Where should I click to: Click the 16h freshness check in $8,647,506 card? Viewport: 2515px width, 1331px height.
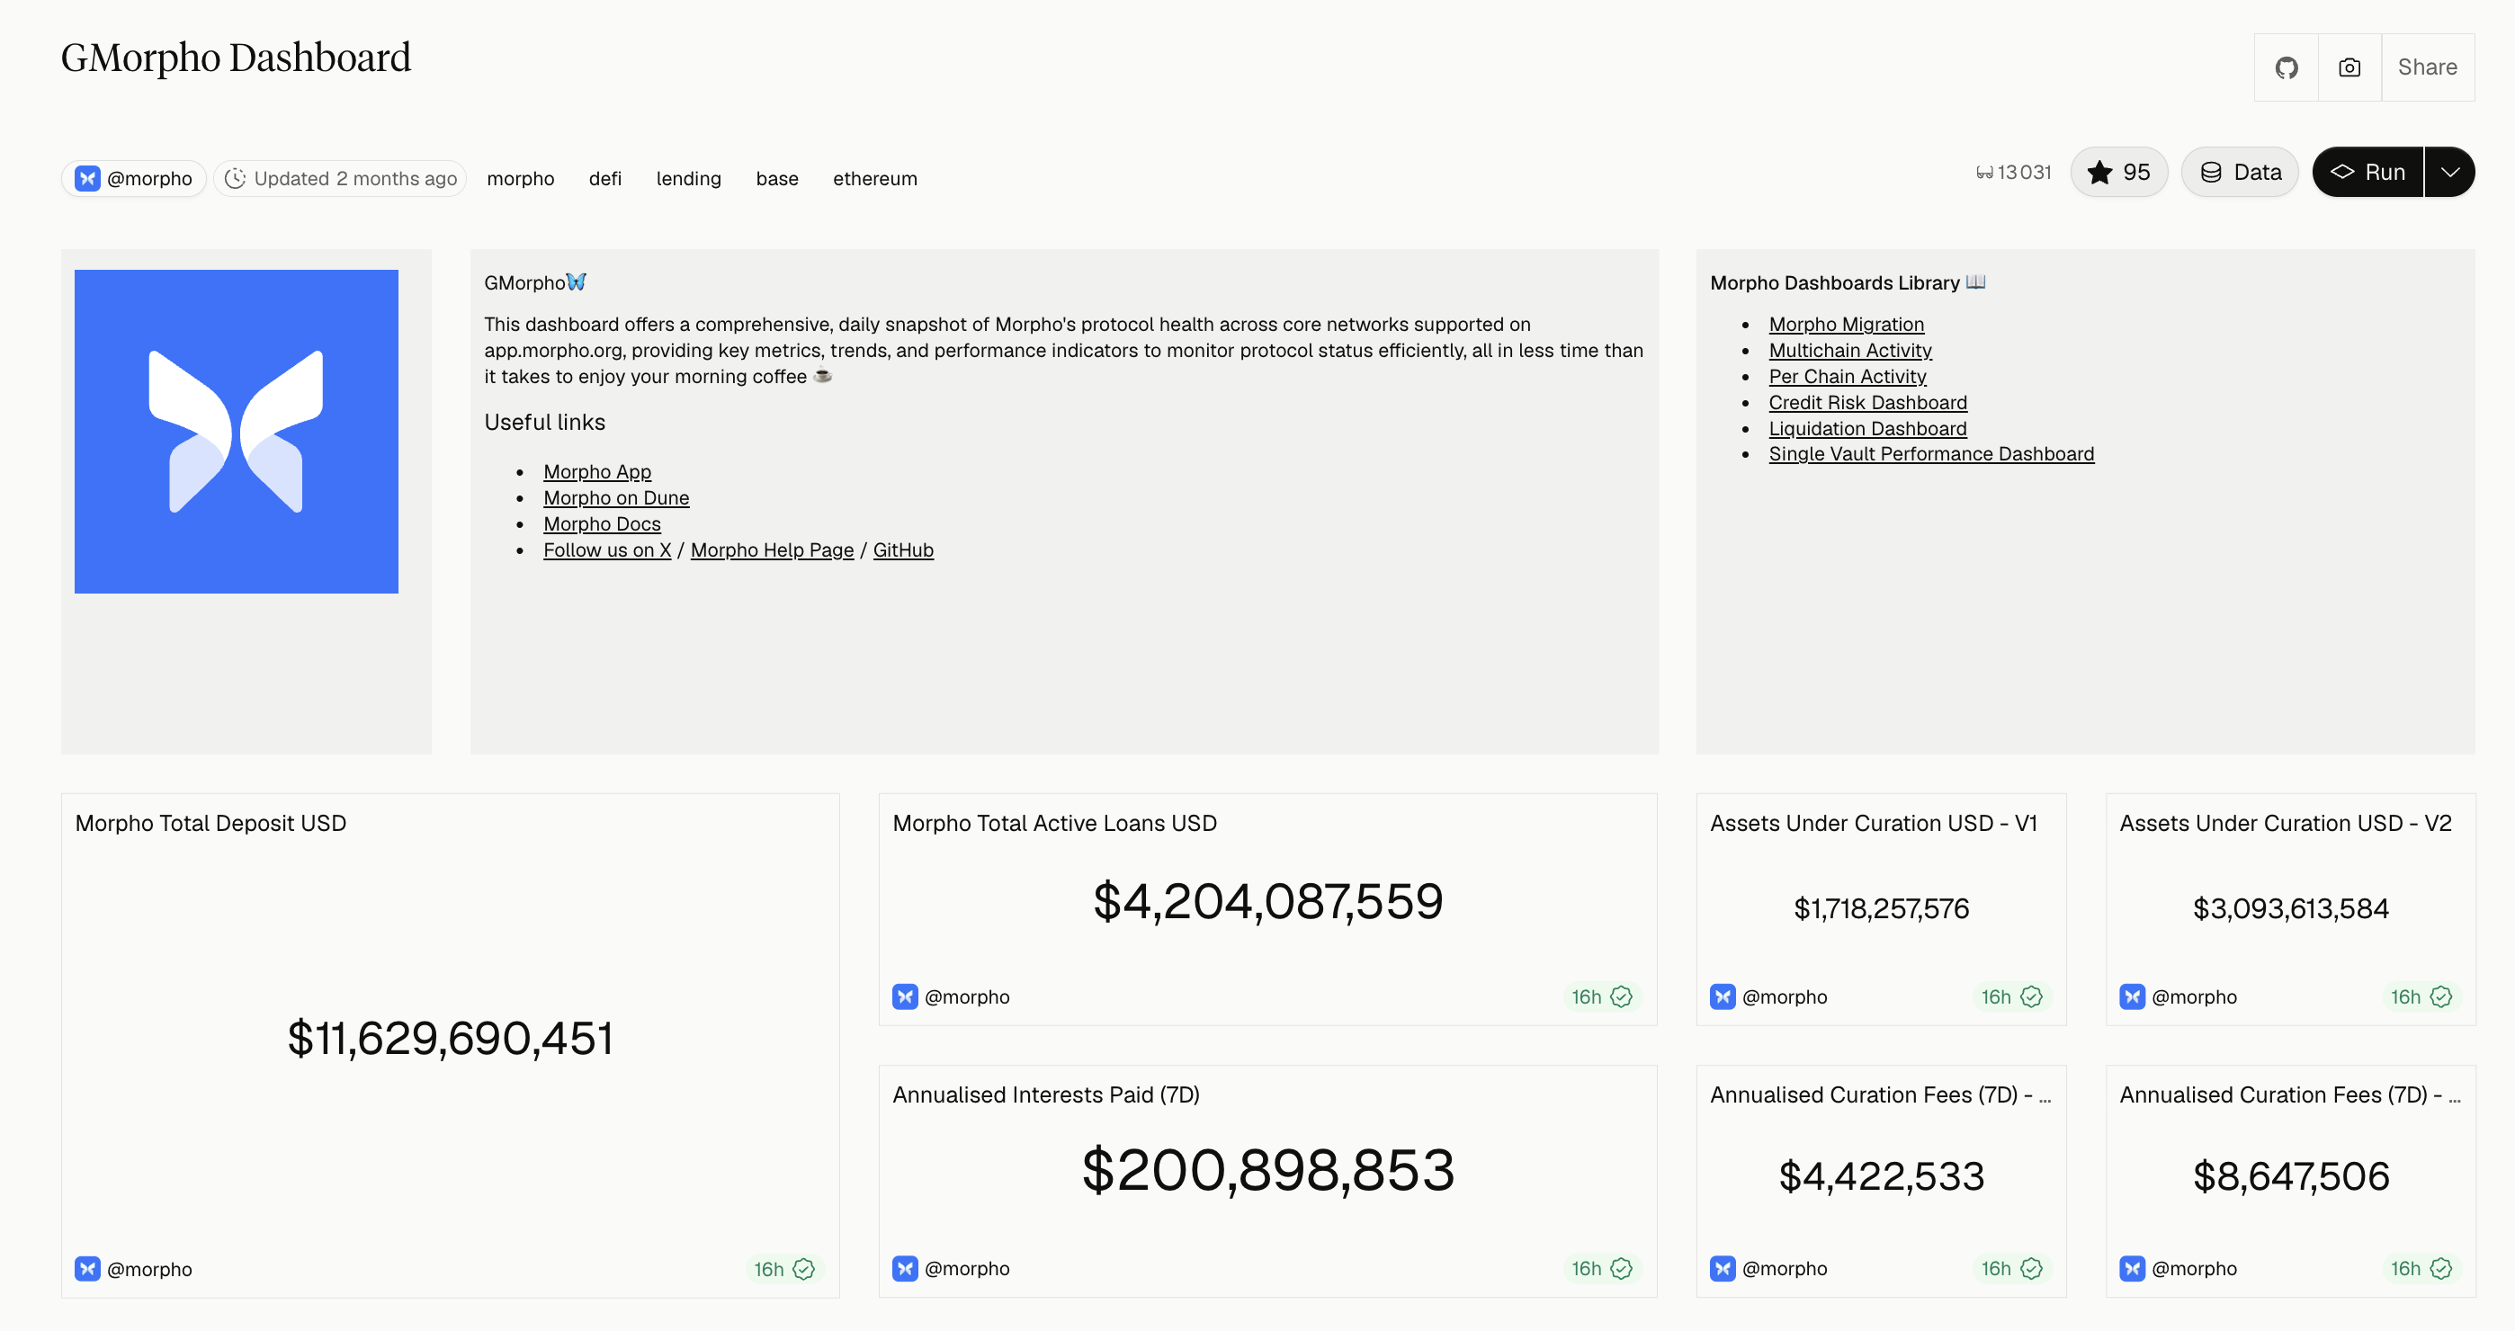coord(2421,1269)
